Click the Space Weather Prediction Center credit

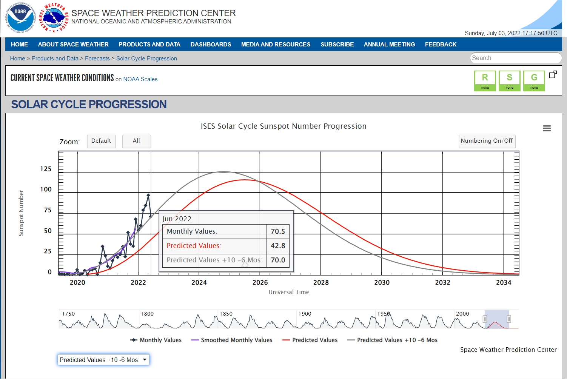pos(508,350)
